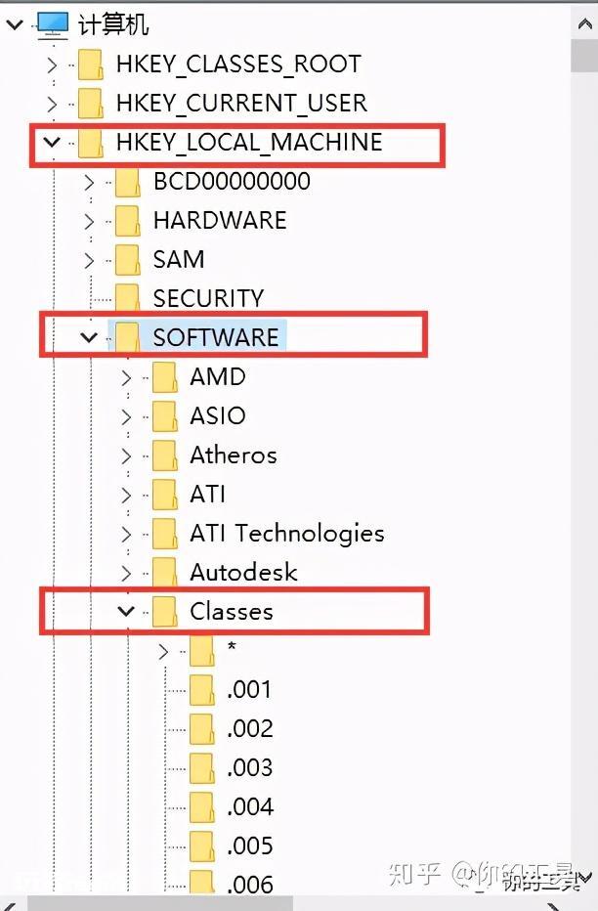Select the Atheros key label
Image resolution: width=598 pixels, height=911 pixels.
(x=234, y=455)
